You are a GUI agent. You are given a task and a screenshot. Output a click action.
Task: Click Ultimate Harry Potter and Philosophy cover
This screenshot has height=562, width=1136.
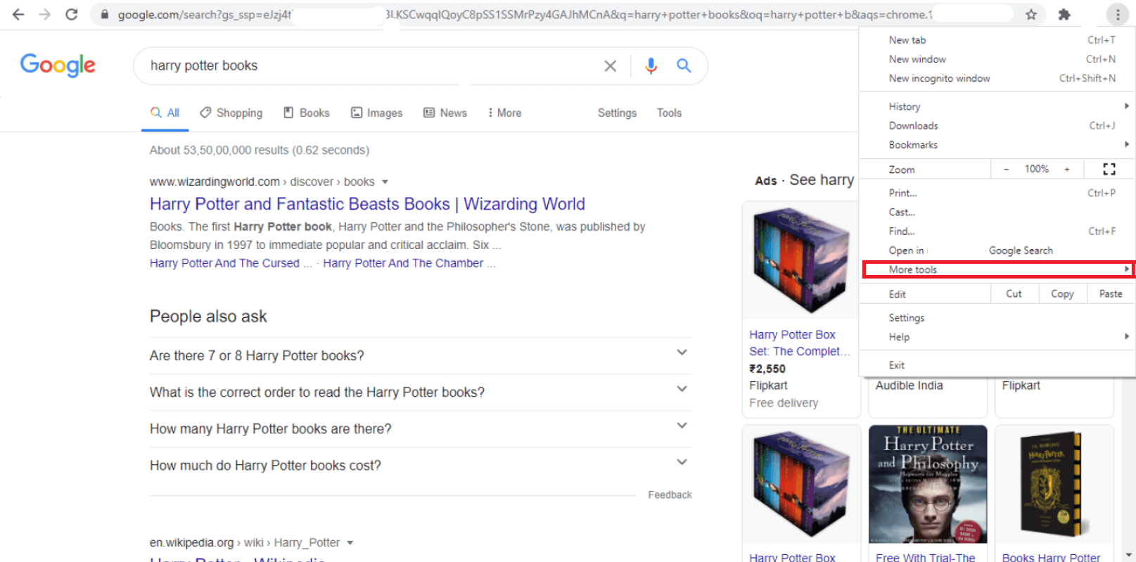(x=928, y=484)
